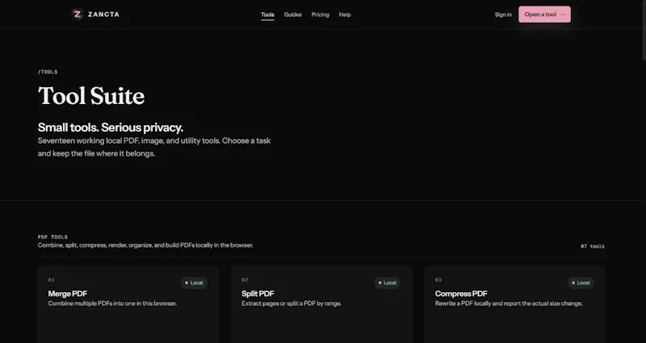This screenshot has width=646, height=343.
Task: Click the 02 number on Split PDF card
Action: pyautogui.click(x=245, y=280)
